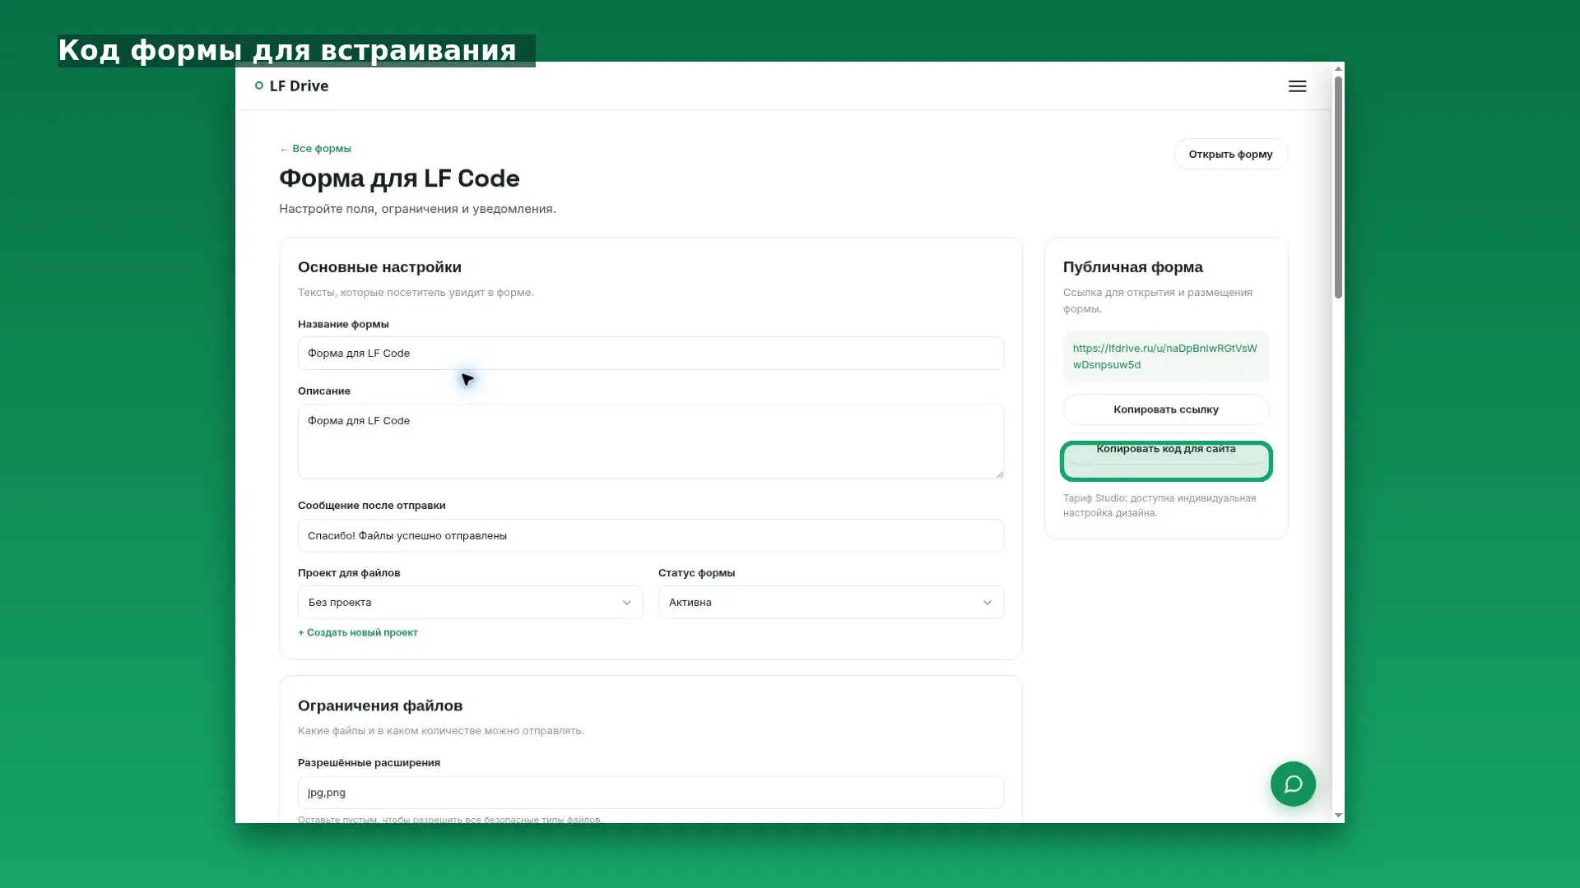
Task: Click the scroll-up arrow of scrollbar
Action: (1338, 68)
